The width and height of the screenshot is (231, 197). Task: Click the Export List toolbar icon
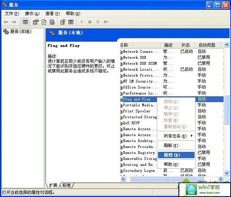pos(52,22)
